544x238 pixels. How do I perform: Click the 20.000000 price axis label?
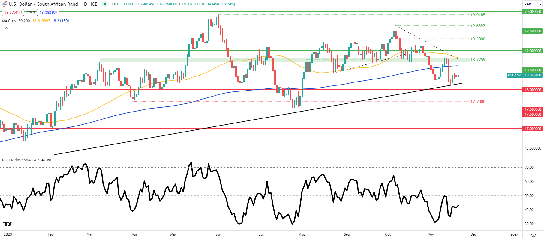pyautogui.click(x=533, y=12)
